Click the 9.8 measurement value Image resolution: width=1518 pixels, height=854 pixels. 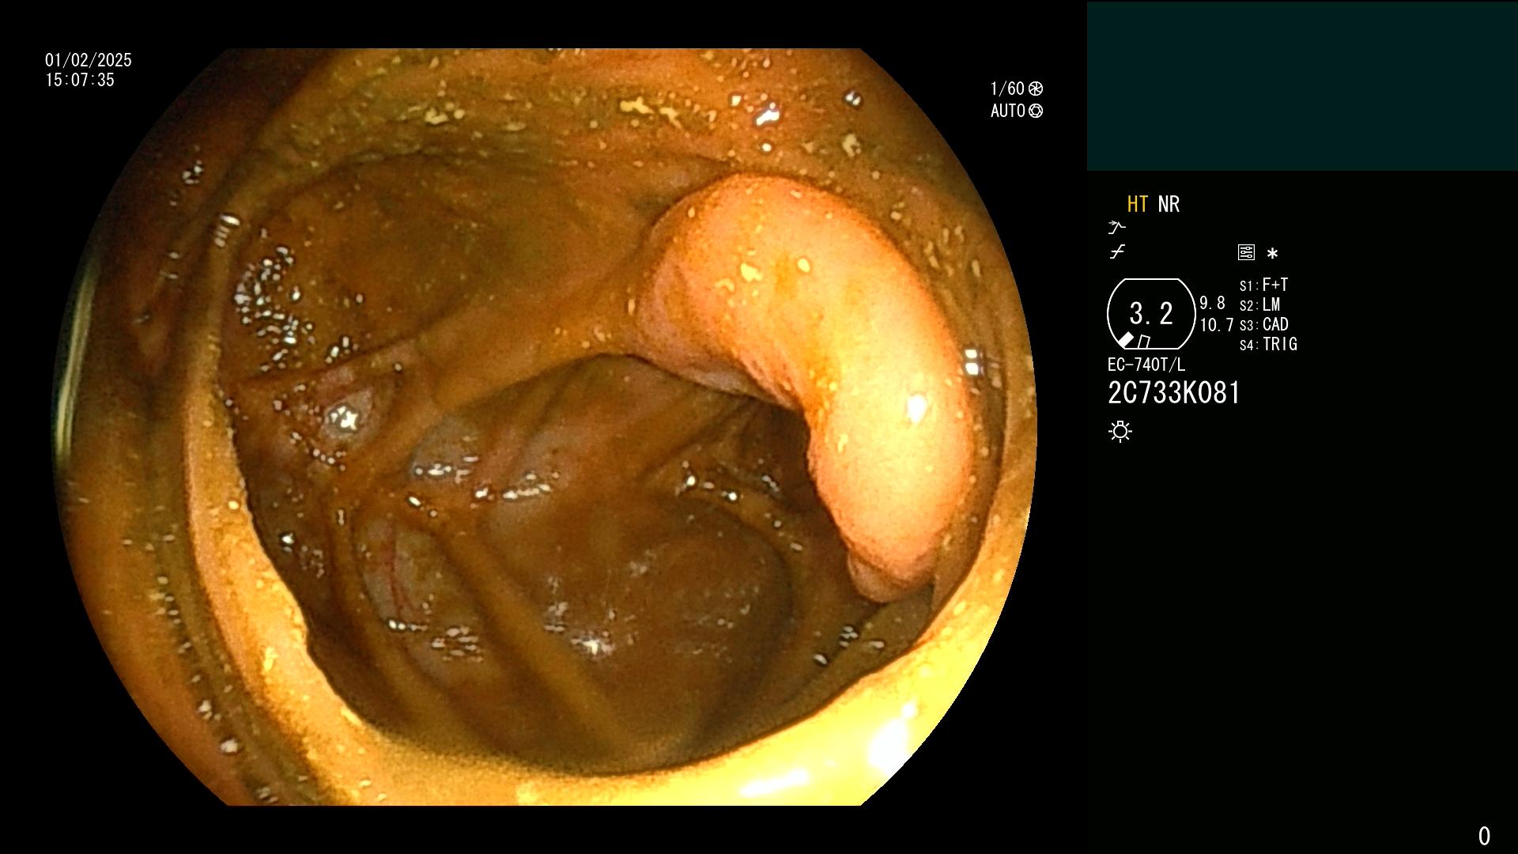(1212, 303)
